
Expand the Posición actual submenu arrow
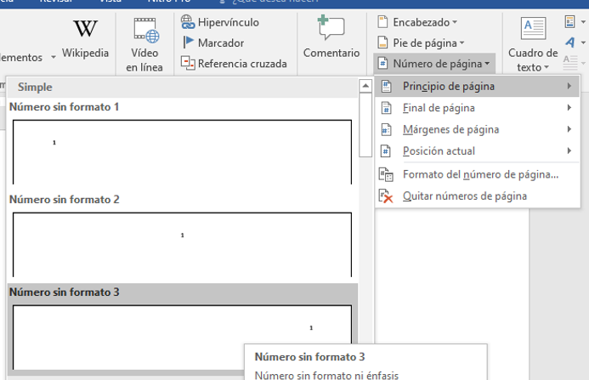(x=569, y=151)
